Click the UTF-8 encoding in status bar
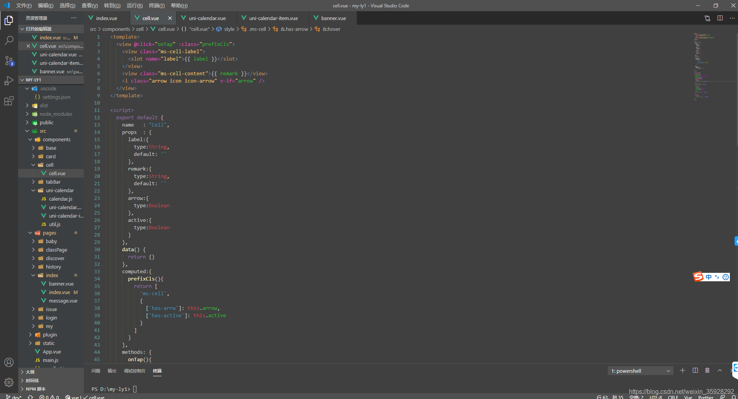738x399 pixels. click(x=656, y=397)
